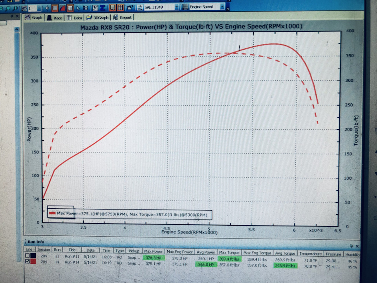
Task: Select the '359.4 ft·lbs' Max Torque cell
Action: pos(229,259)
